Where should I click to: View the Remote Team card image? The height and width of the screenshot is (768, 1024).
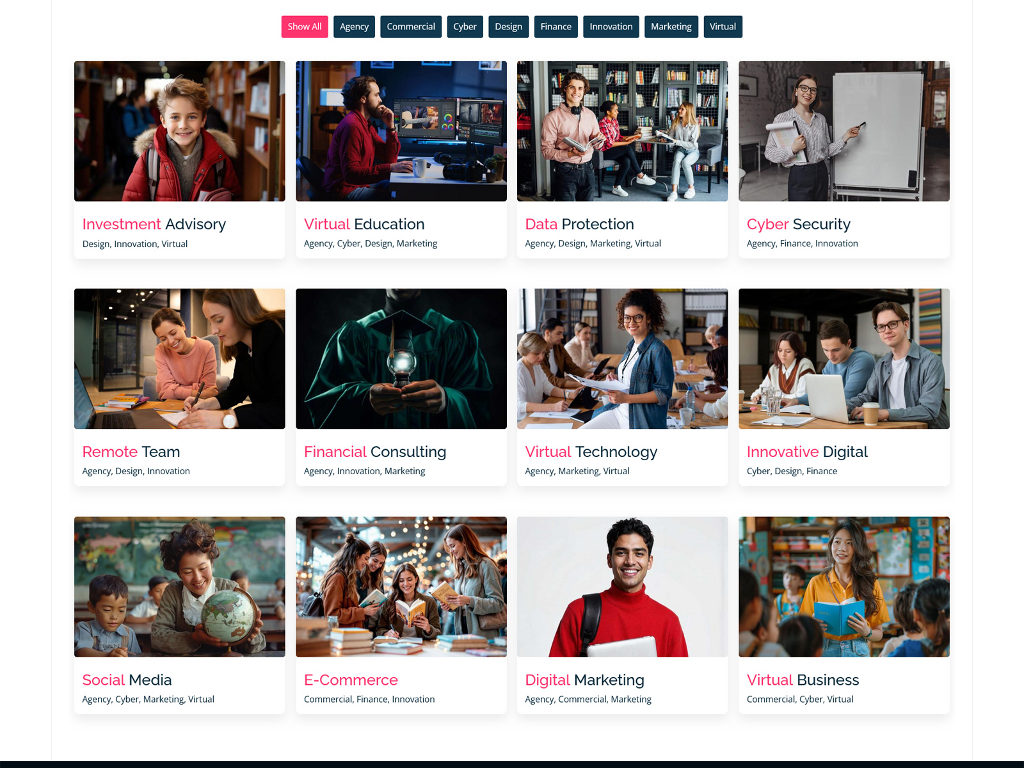(x=180, y=359)
